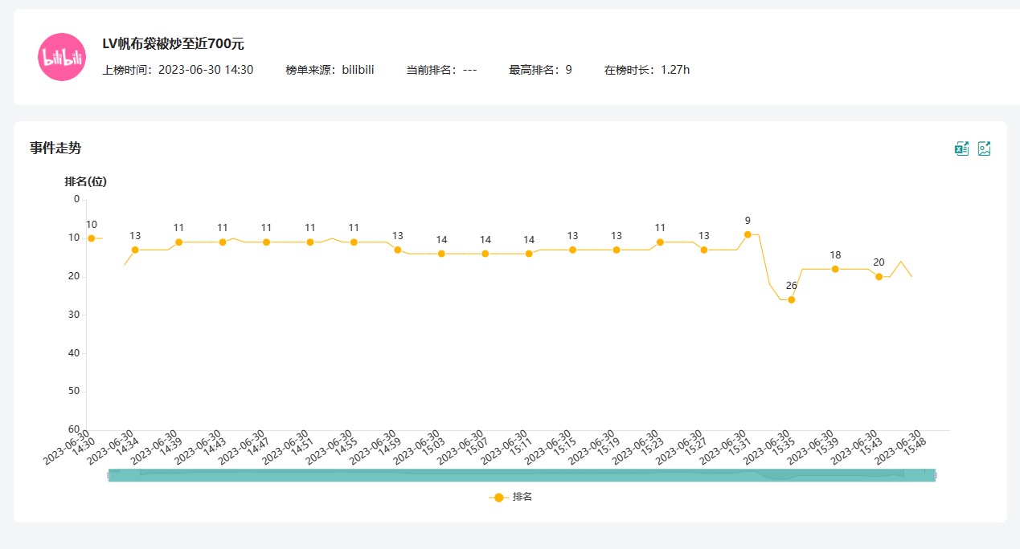
Task: Click the right handle of zoom slider
Action: [934, 475]
